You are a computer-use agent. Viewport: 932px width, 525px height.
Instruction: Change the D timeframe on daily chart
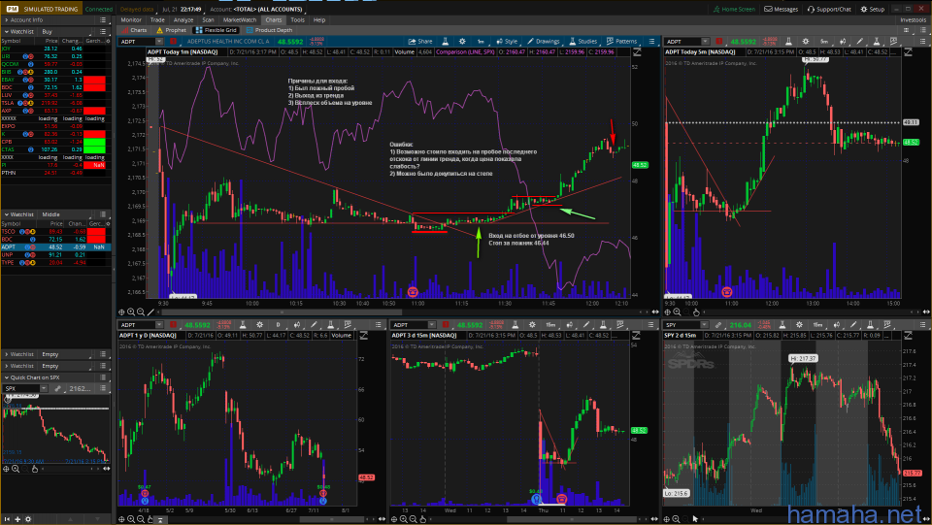[279, 325]
